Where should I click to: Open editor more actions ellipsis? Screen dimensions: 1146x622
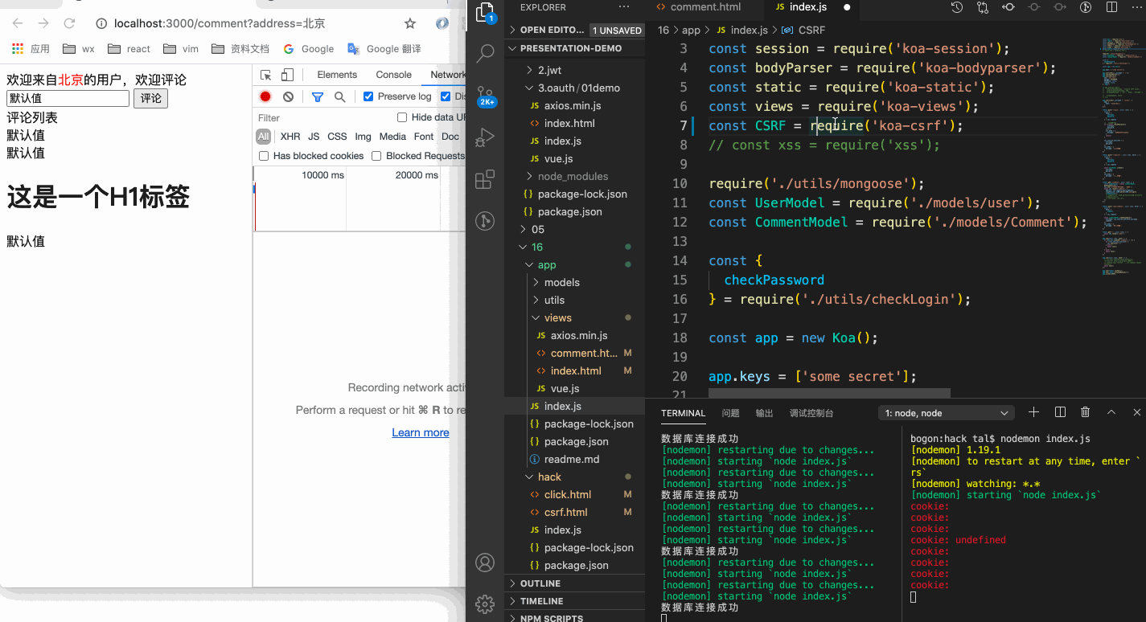tap(1135, 7)
